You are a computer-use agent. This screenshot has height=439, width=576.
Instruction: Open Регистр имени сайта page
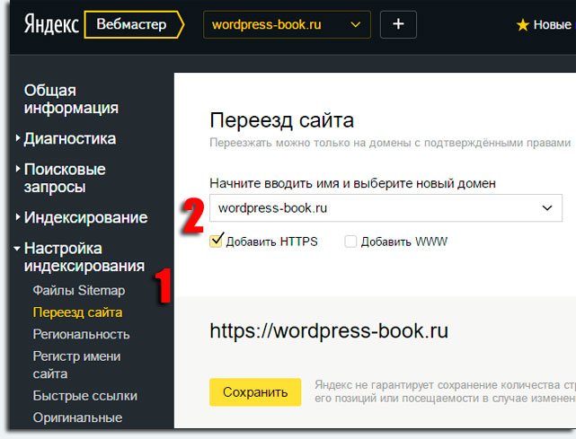coord(76,364)
